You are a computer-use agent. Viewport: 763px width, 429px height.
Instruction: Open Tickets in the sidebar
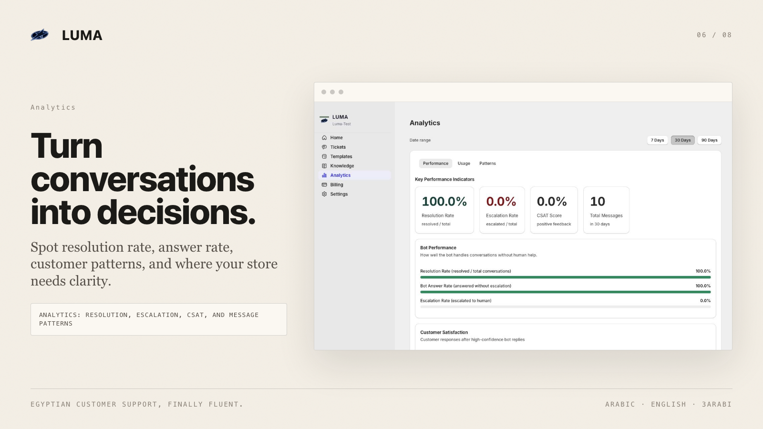click(354, 147)
